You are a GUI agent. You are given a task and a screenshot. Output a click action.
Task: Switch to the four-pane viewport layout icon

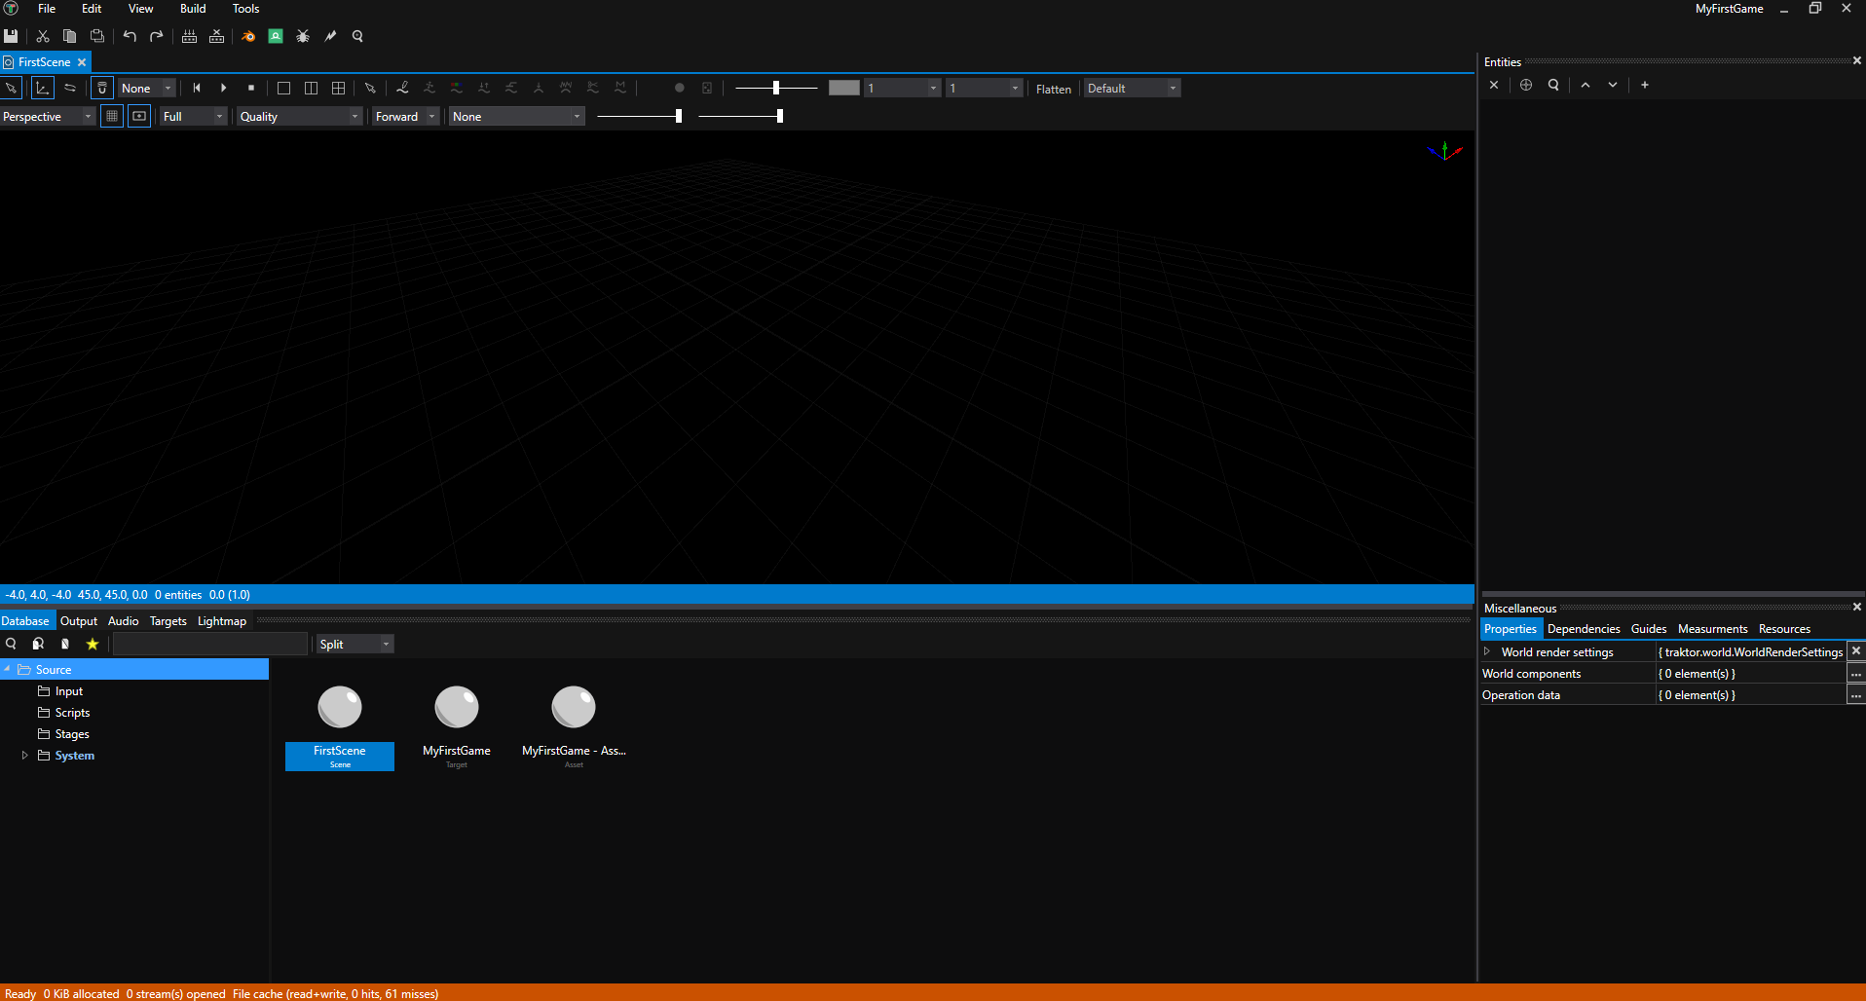point(338,88)
